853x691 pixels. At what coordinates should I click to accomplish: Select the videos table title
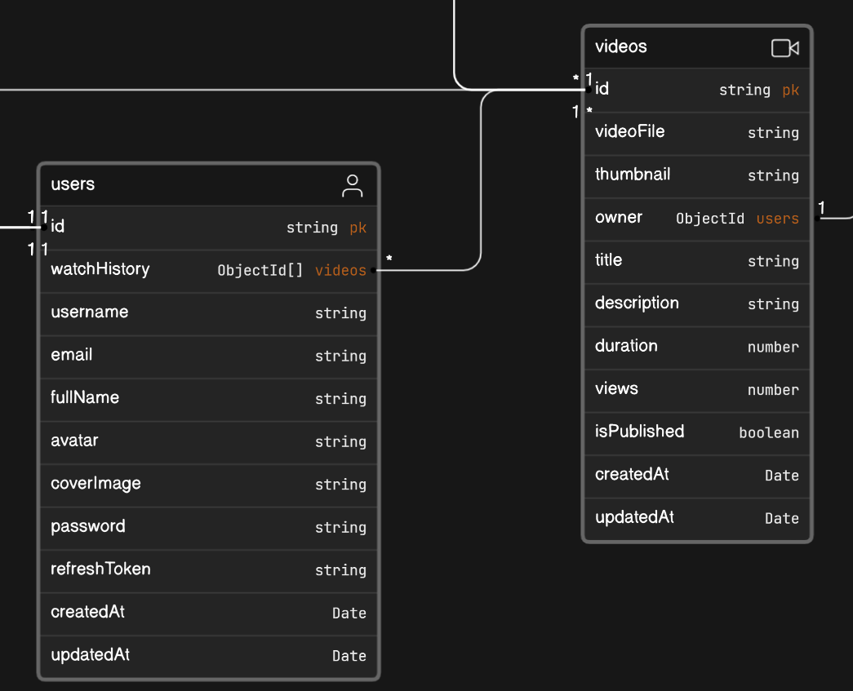(x=620, y=47)
